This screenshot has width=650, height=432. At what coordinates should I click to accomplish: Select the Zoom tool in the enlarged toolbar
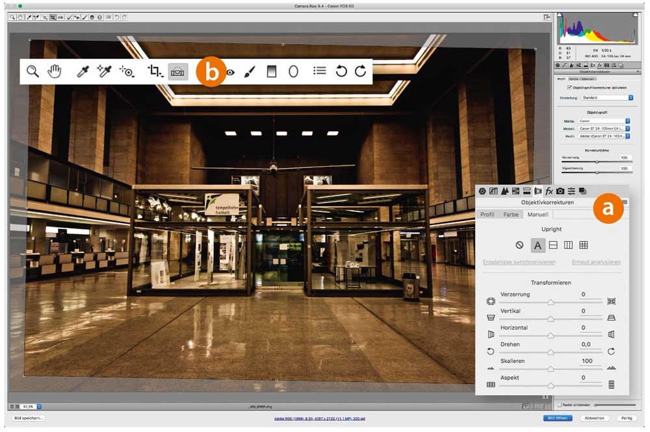pos(32,71)
